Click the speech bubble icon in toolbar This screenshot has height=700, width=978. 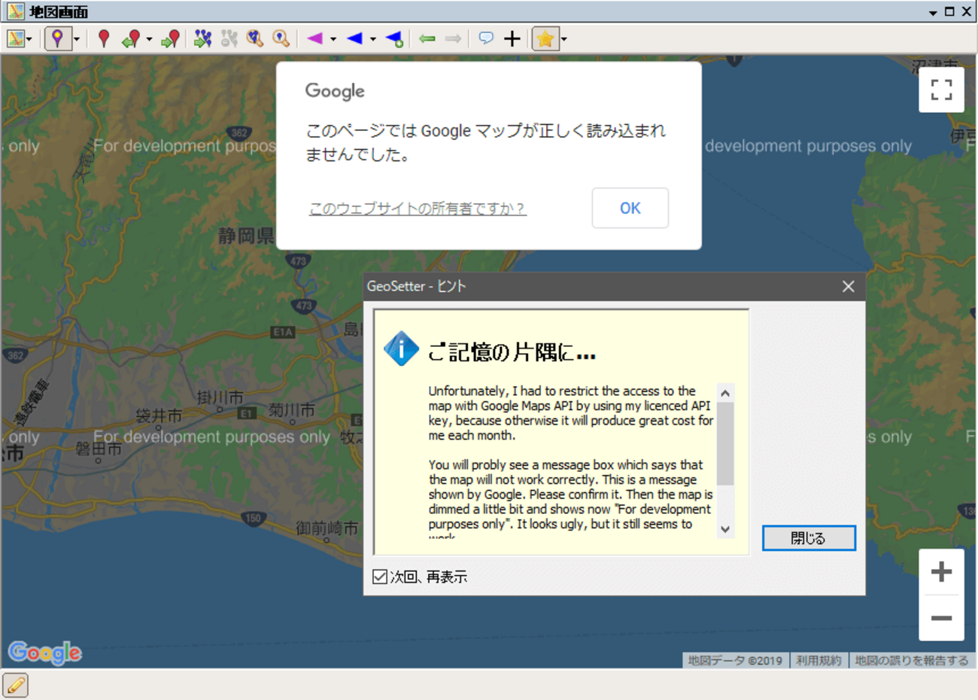(486, 38)
